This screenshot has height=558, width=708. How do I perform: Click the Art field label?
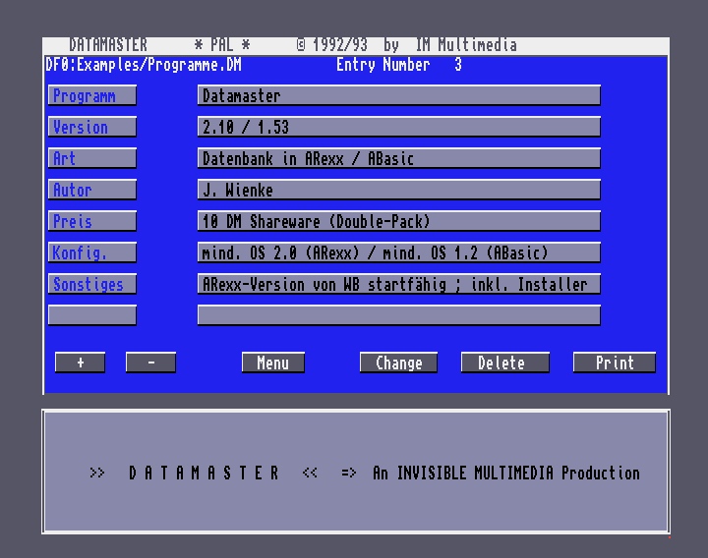click(91, 158)
